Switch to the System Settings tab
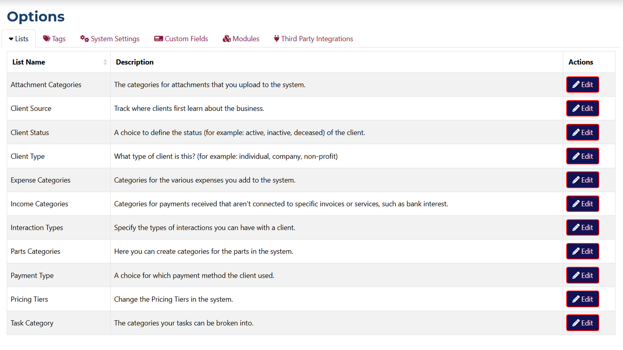Viewport: 623px width, 350px height. coord(115,39)
